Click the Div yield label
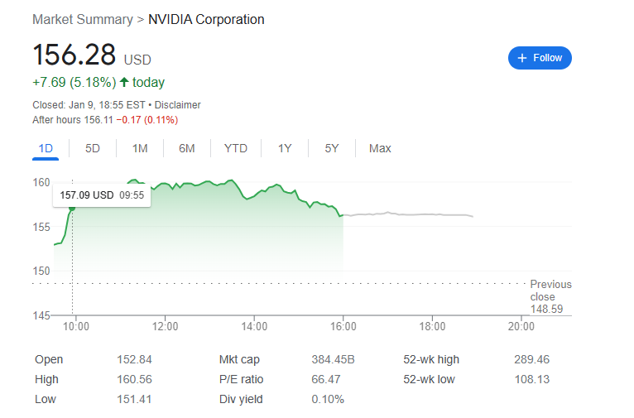This screenshot has width=634, height=418. tap(241, 400)
